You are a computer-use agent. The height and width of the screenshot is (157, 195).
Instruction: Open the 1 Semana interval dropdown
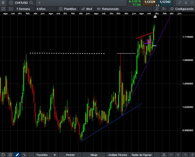23,9
